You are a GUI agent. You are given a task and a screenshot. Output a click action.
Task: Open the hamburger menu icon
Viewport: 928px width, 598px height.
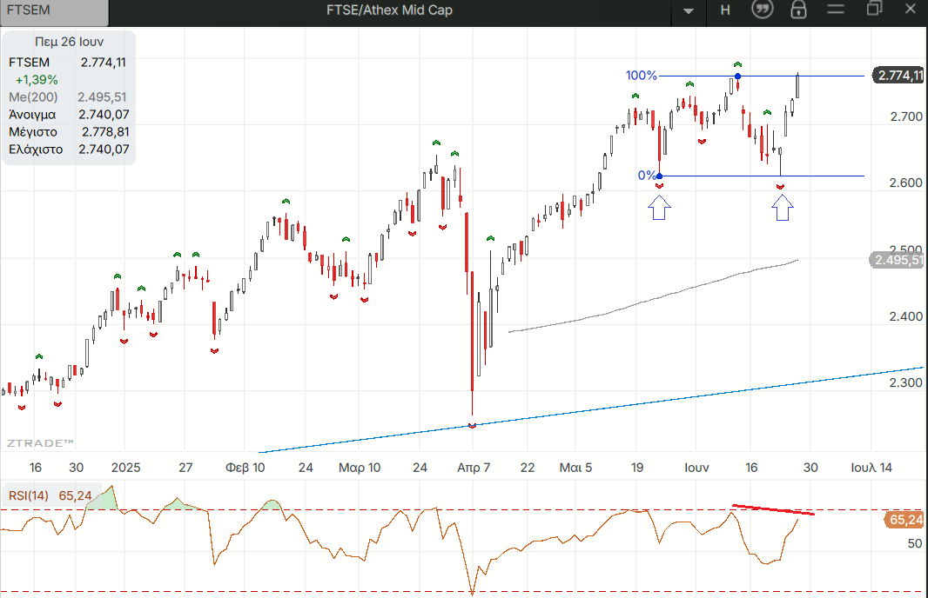[x=836, y=10]
